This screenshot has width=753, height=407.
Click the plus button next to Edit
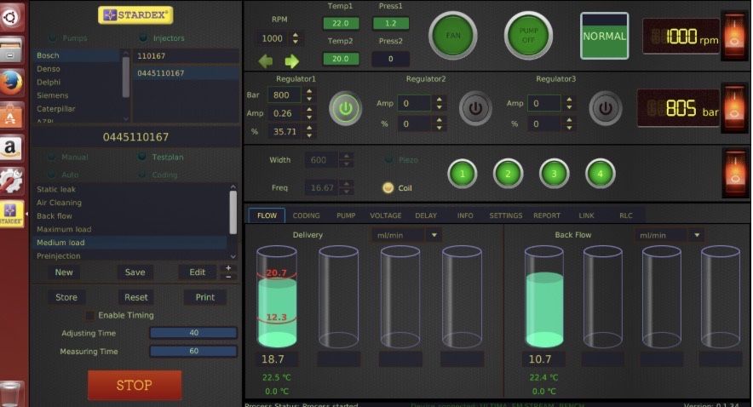coord(228,268)
